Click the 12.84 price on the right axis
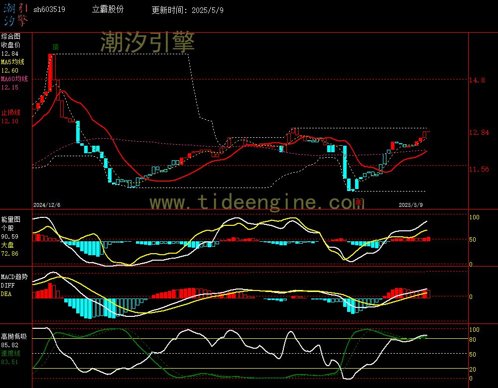This screenshot has height=388, width=498. click(479, 132)
